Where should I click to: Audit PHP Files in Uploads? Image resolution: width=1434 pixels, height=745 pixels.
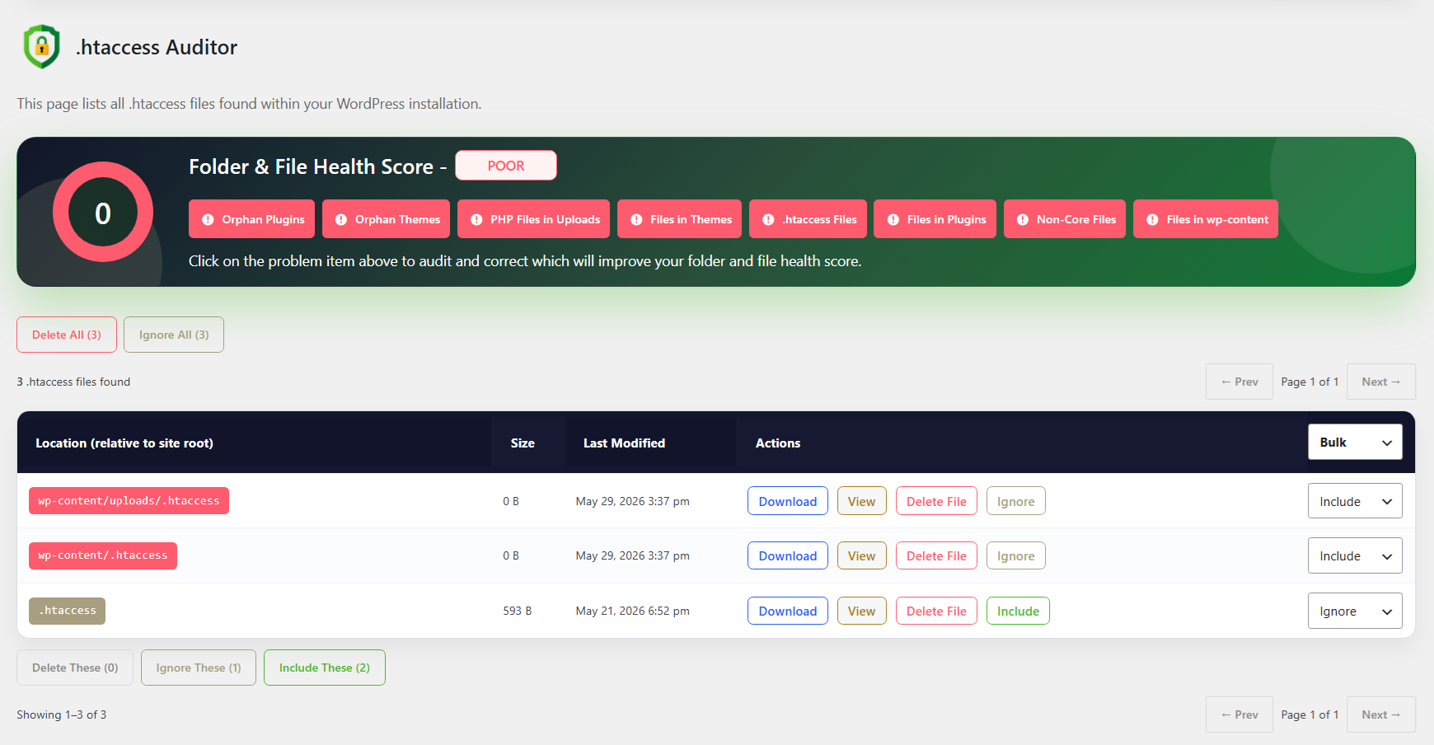coord(533,219)
